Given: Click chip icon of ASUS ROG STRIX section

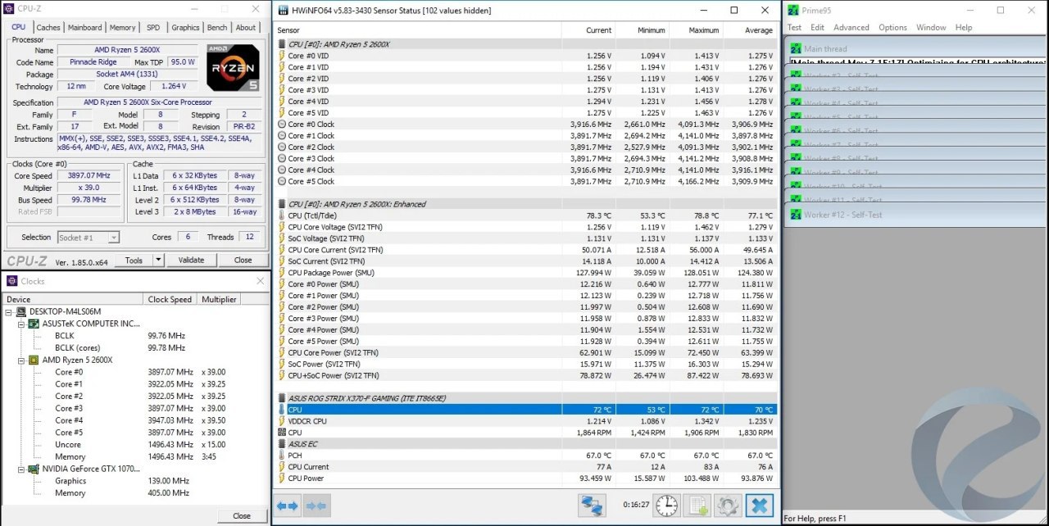Looking at the screenshot, I should (281, 398).
